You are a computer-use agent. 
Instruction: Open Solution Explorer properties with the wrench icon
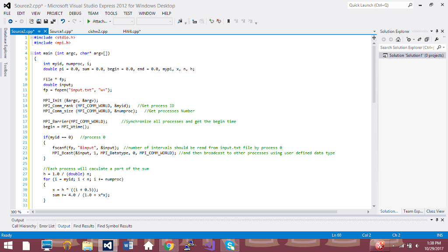437,39
